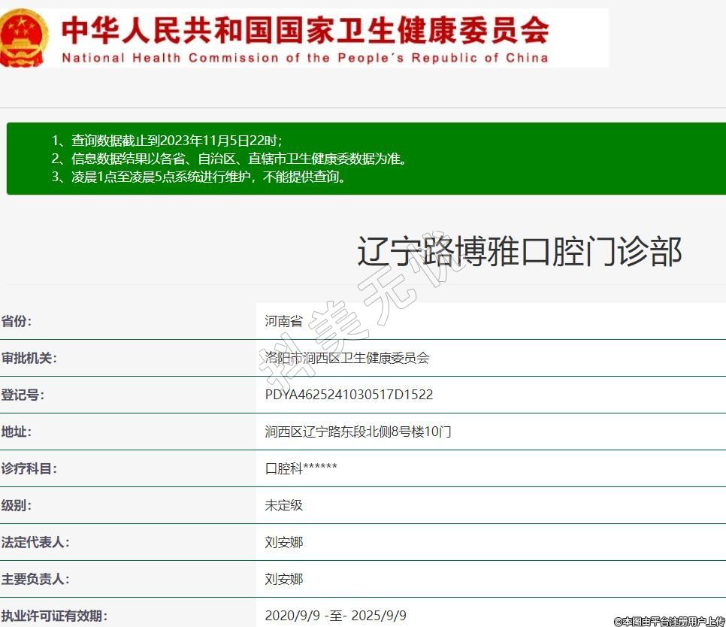Click the 审批机关 field label
726x627 pixels.
click(x=29, y=358)
